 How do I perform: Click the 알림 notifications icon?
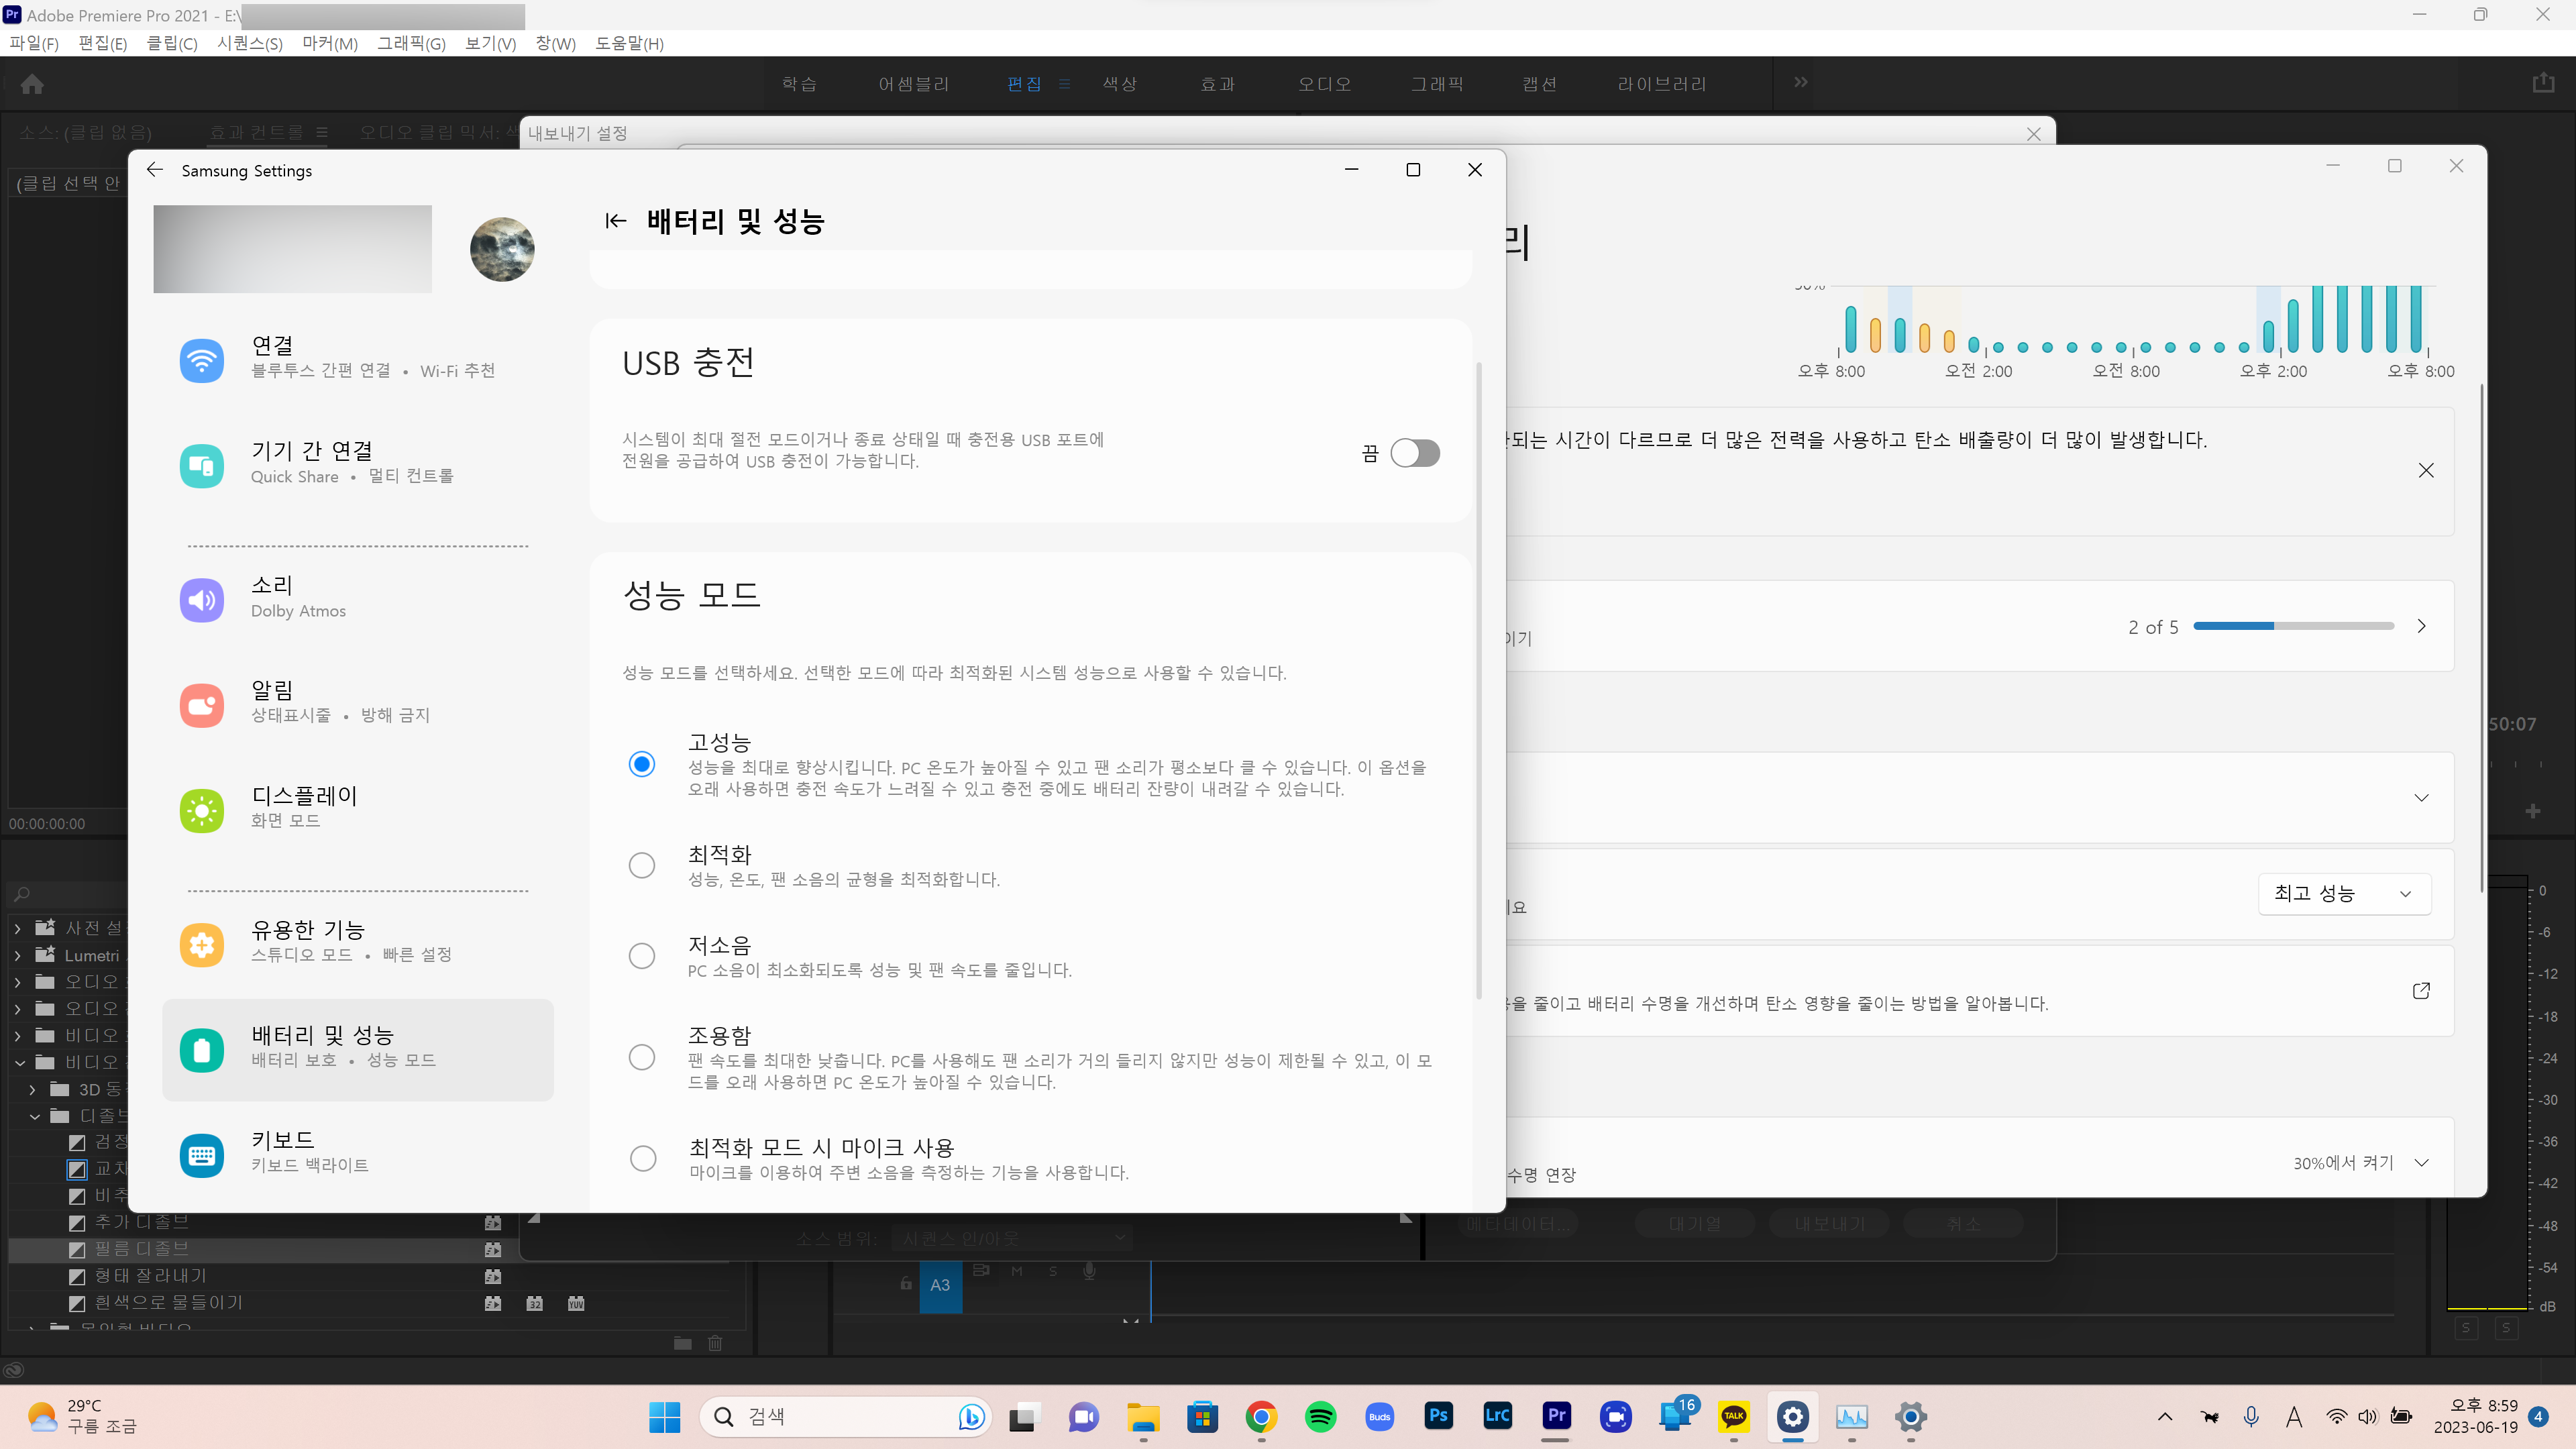pyautogui.click(x=201, y=704)
